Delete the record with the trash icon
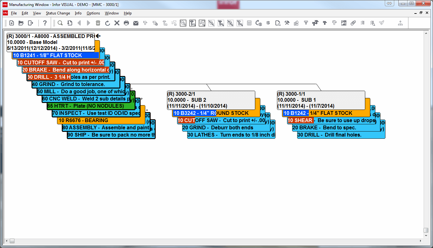 [x=98, y=23]
